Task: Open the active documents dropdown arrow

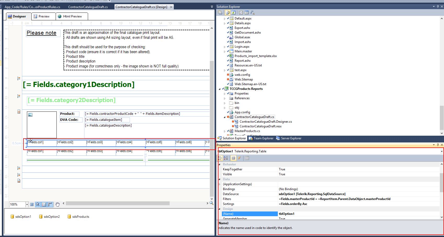Action: tap(212, 7)
